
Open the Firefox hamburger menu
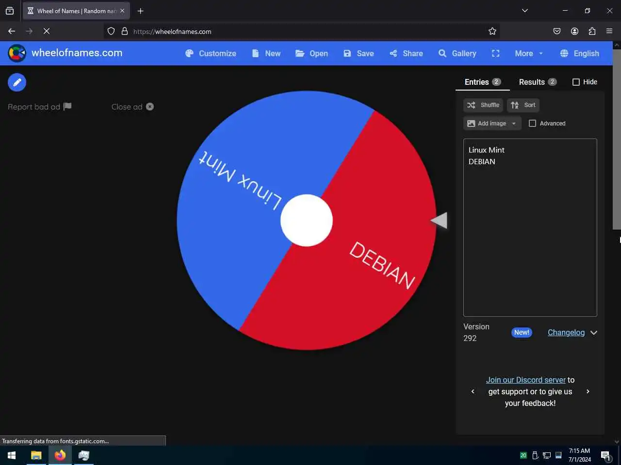click(x=609, y=31)
